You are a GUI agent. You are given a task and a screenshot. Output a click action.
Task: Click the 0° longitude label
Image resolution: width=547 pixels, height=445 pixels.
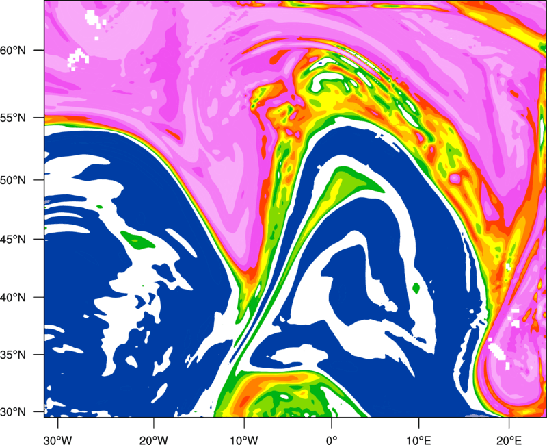click(332, 440)
